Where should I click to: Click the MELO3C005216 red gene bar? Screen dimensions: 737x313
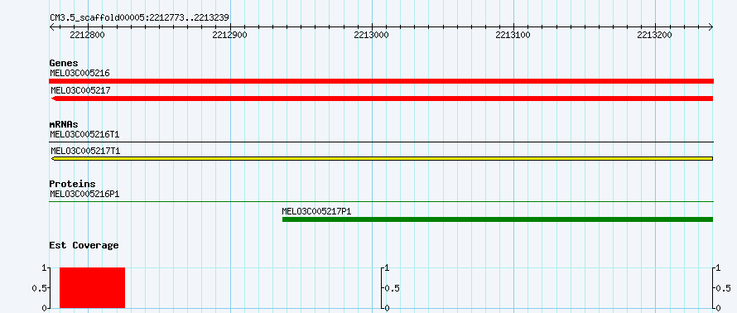[x=381, y=81]
